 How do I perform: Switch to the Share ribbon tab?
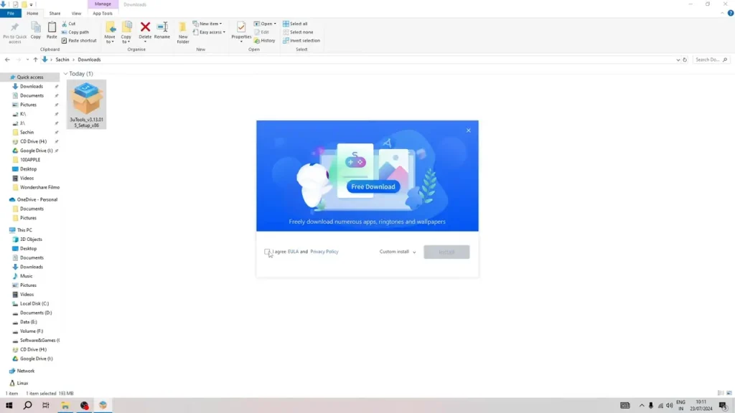click(x=55, y=13)
